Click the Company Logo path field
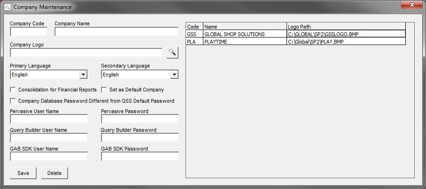Viewport: 426px width, 189px height. coord(86,53)
